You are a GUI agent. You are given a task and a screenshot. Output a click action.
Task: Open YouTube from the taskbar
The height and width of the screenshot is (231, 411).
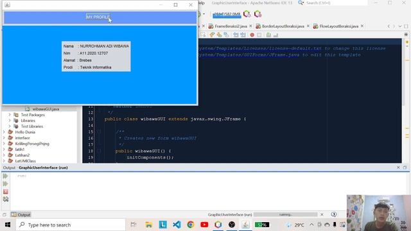coord(204,225)
